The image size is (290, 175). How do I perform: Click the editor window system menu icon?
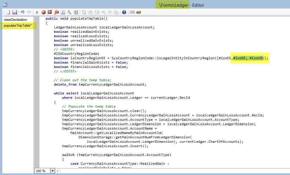5,5
